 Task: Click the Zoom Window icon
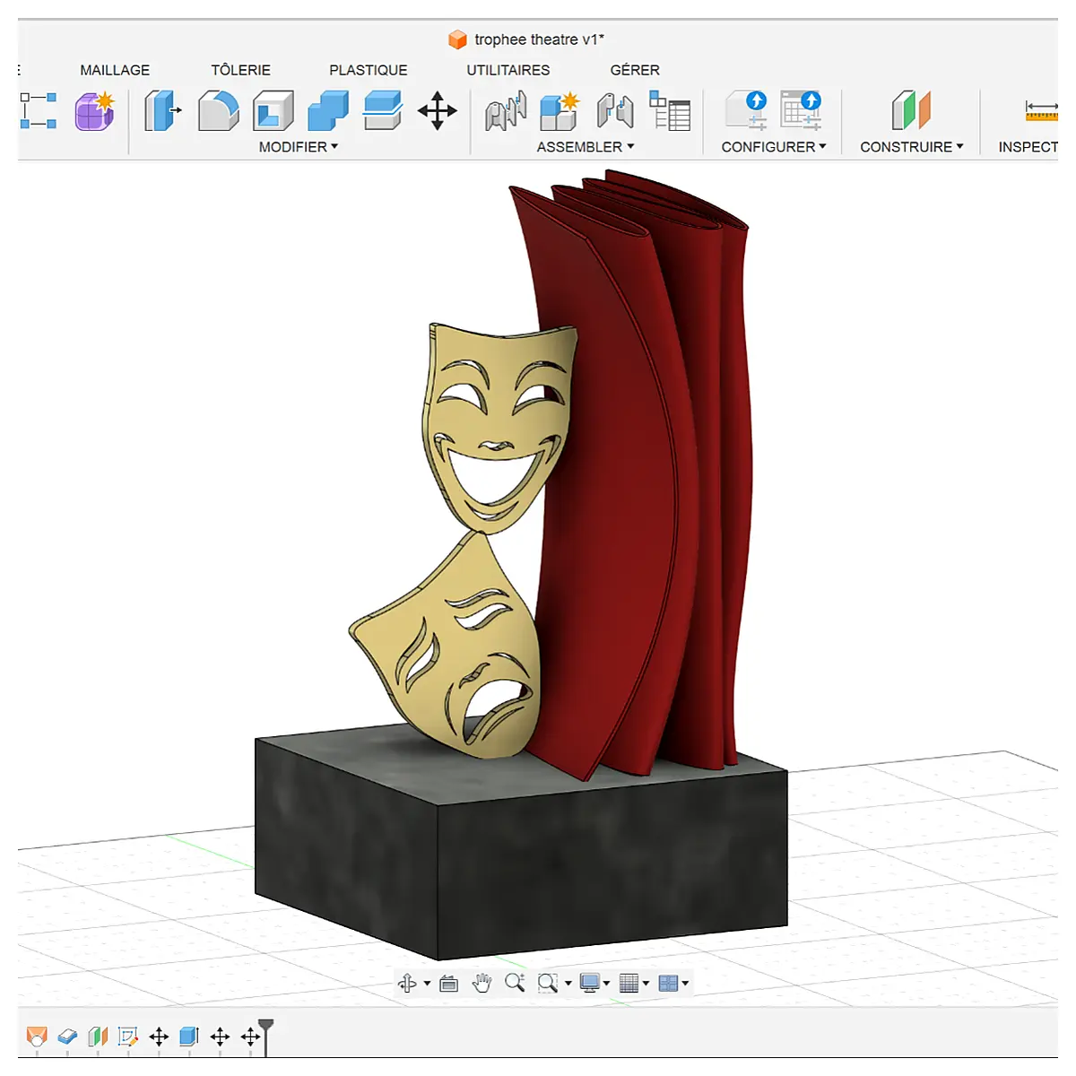coord(548,984)
